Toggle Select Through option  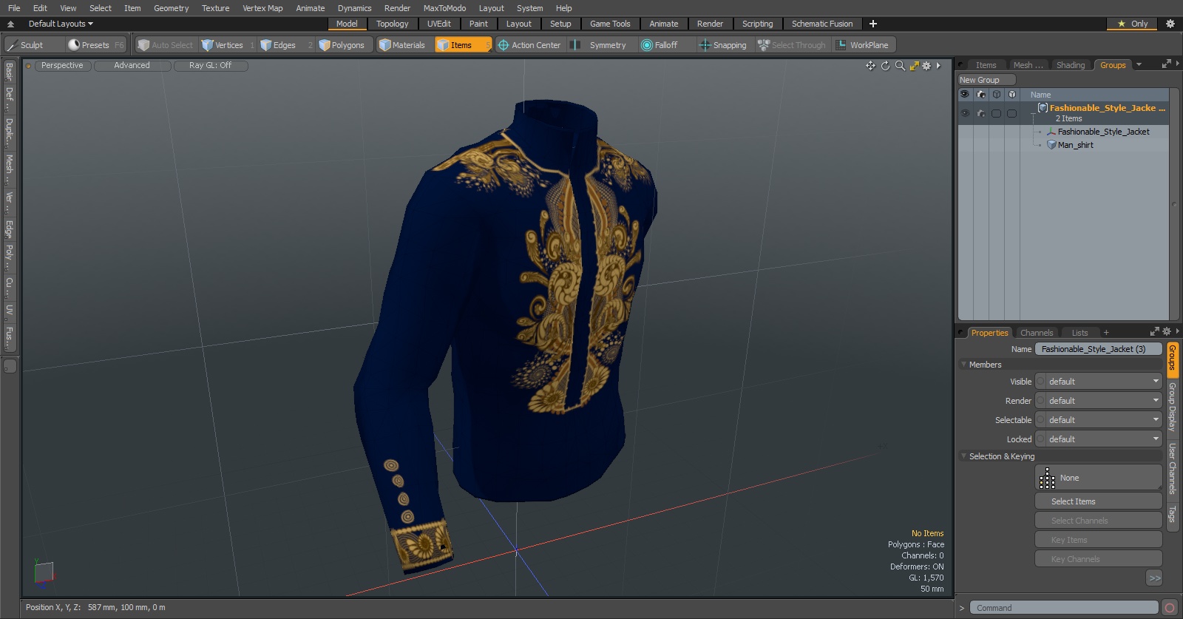(x=792, y=45)
